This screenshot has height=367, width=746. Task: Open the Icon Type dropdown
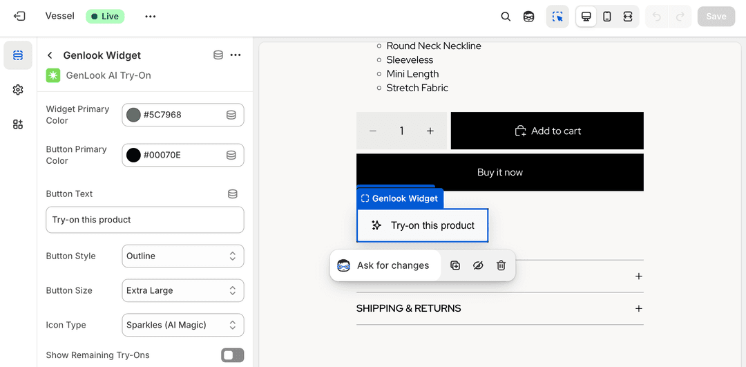click(x=182, y=325)
